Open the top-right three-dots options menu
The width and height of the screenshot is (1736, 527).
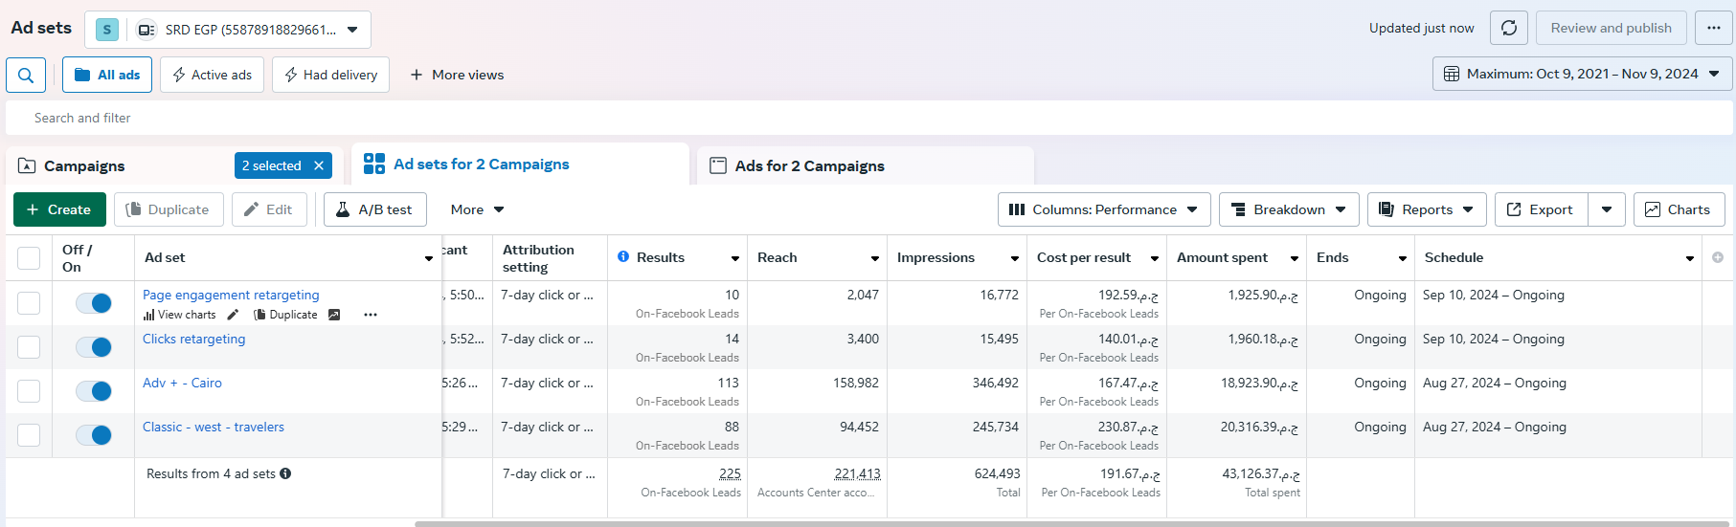coord(1713,28)
